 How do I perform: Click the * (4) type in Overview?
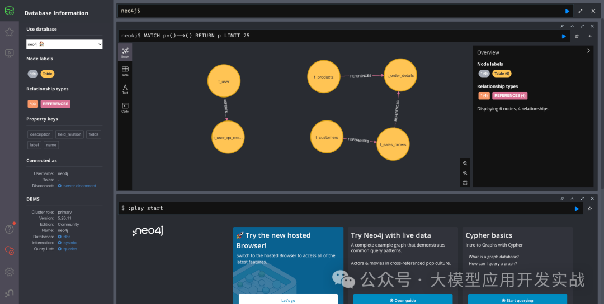coord(484,96)
